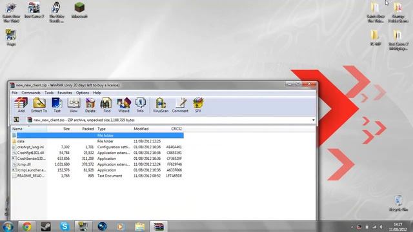Sort by the Packed column header
The height and width of the screenshot is (232, 413).
click(x=83, y=129)
